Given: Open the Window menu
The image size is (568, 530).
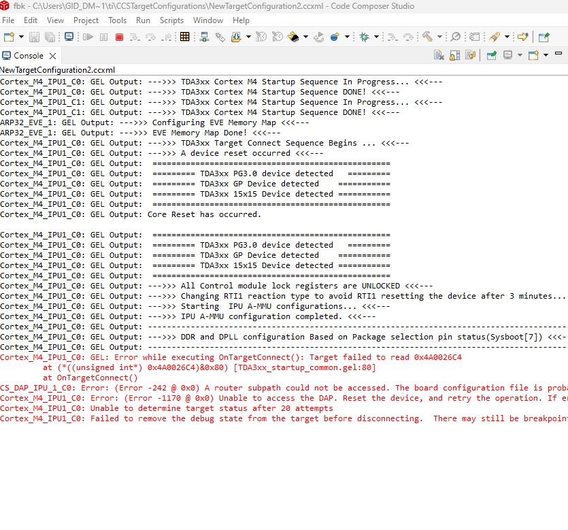Looking at the screenshot, I should tap(208, 20).
